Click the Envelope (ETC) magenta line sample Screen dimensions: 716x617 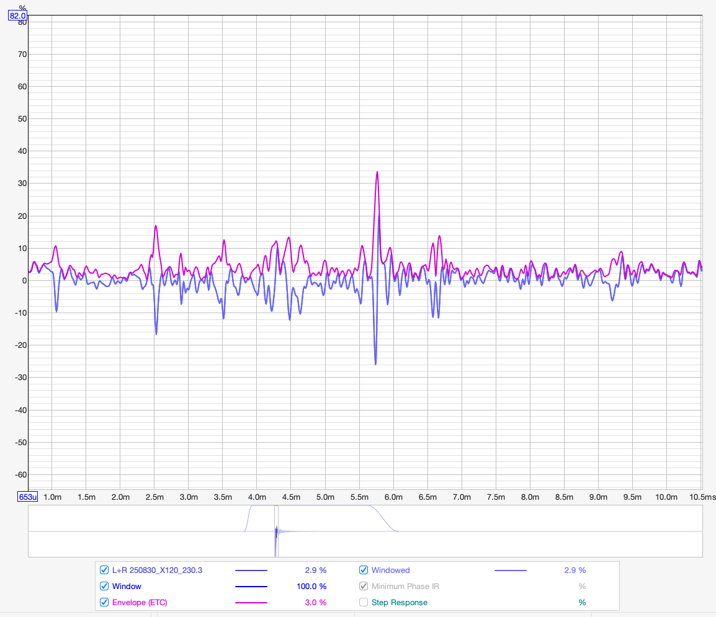(x=251, y=602)
